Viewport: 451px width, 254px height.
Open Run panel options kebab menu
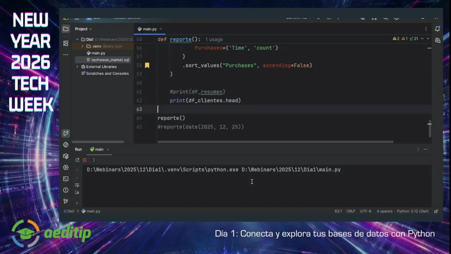tap(418, 149)
